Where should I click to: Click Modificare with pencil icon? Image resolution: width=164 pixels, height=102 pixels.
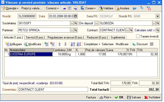(x=33, y=44)
